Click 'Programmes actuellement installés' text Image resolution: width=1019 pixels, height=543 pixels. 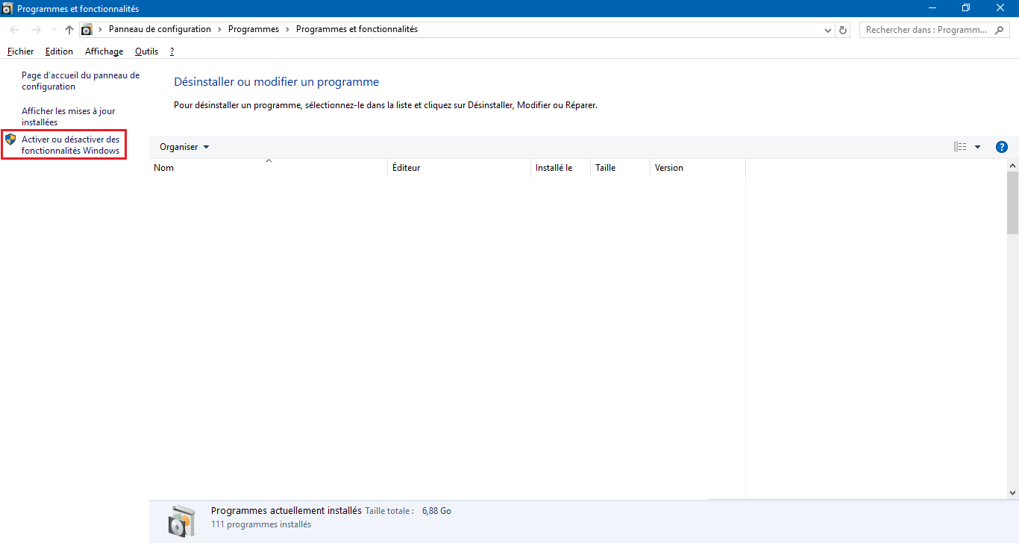tap(286, 511)
